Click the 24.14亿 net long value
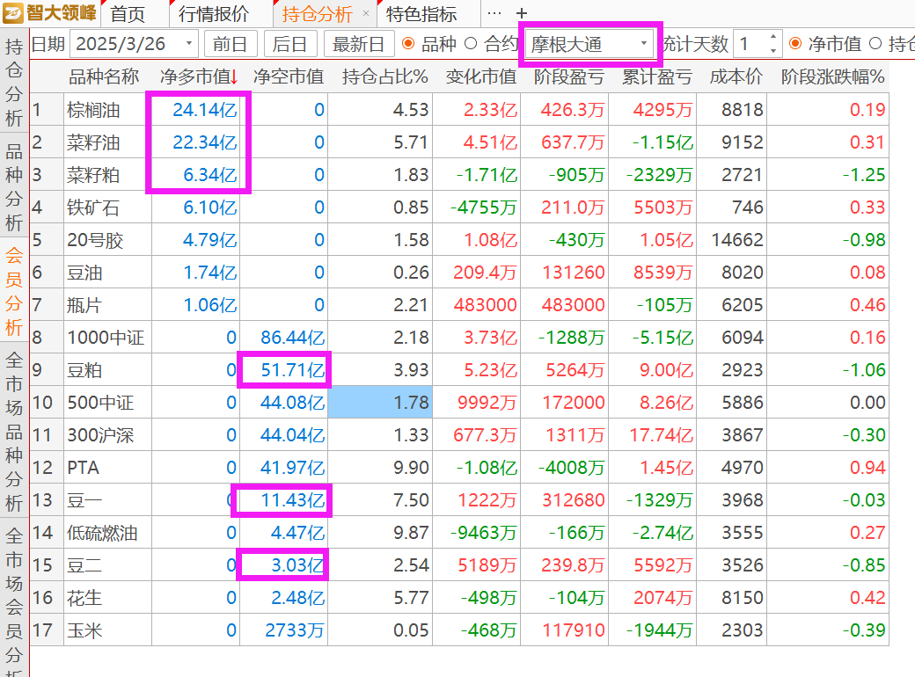Image resolution: width=915 pixels, height=677 pixels. click(x=205, y=110)
